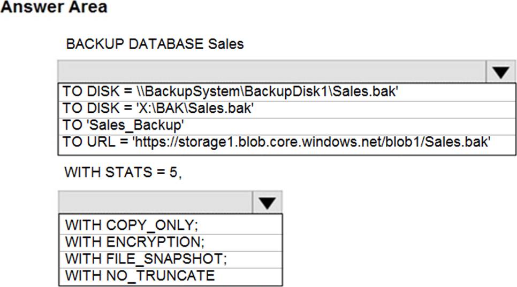The width and height of the screenshot is (517, 287).
Task: Pick the WITH FILE_SNAPSHOT option
Action: tap(146, 259)
